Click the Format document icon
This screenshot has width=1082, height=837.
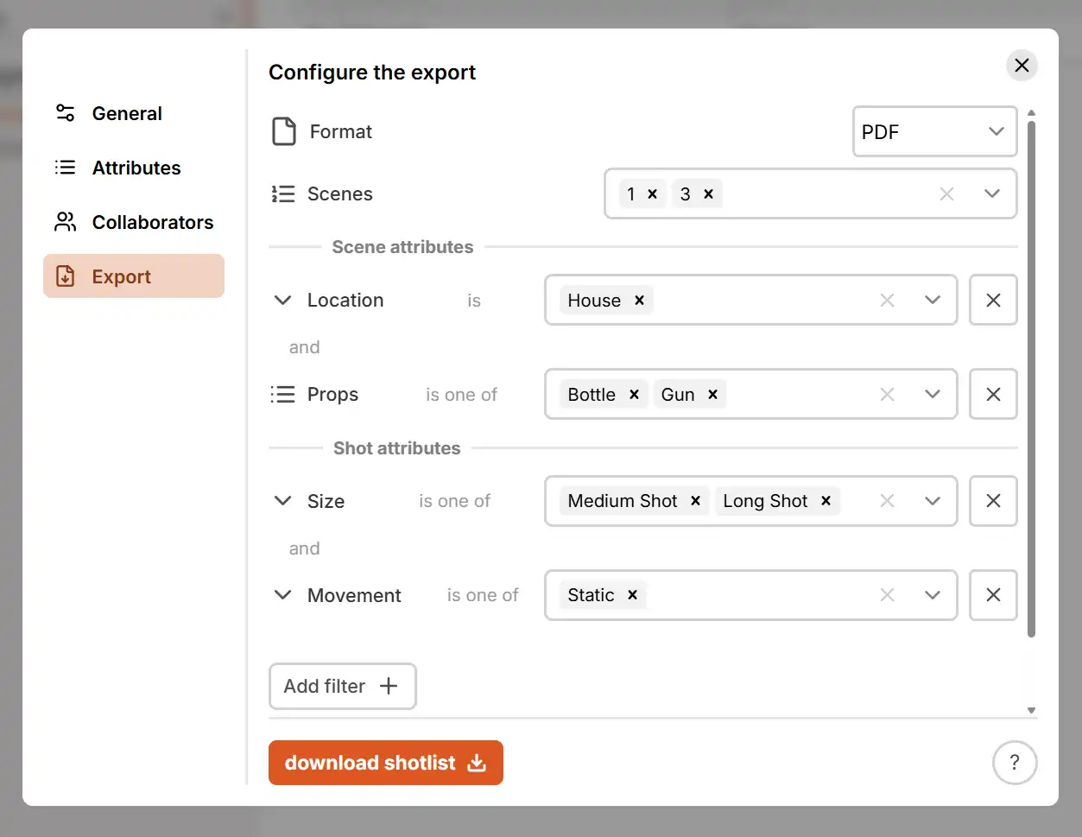284,131
